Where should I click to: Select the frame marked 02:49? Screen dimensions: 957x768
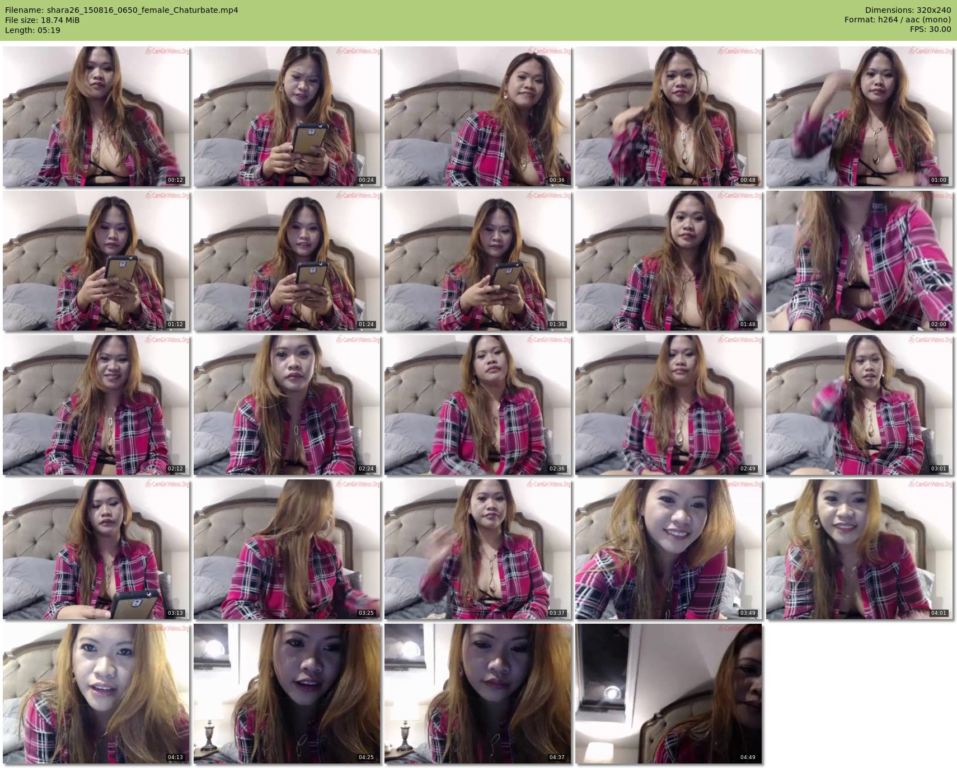tap(669, 405)
